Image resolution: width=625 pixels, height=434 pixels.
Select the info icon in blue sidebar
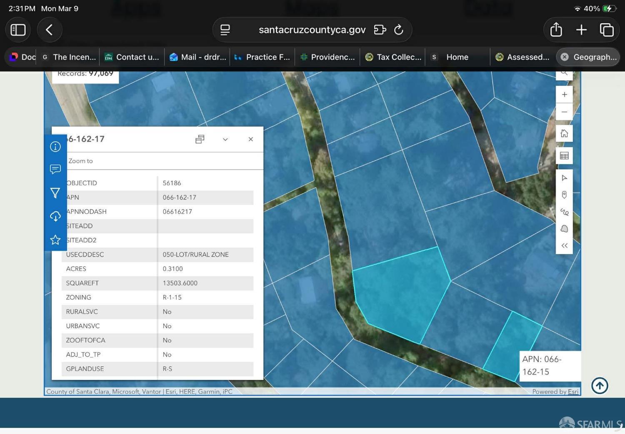pyautogui.click(x=55, y=147)
